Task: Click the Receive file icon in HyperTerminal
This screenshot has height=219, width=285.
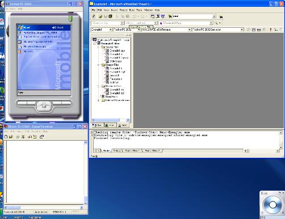Action: pos(35,137)
